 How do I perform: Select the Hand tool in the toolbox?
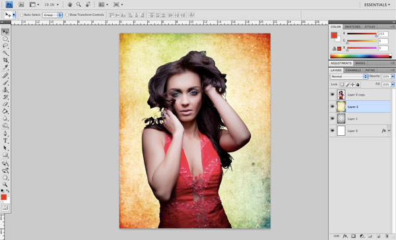pos(5,177)
